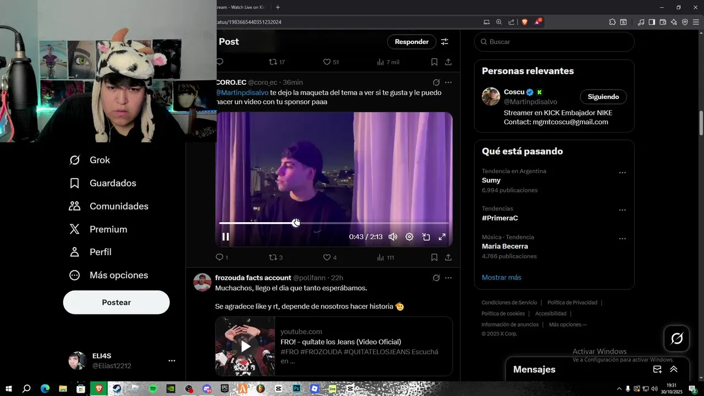
Task: Like CORO.EC post with 4 likes
Action: click(329, 257)
